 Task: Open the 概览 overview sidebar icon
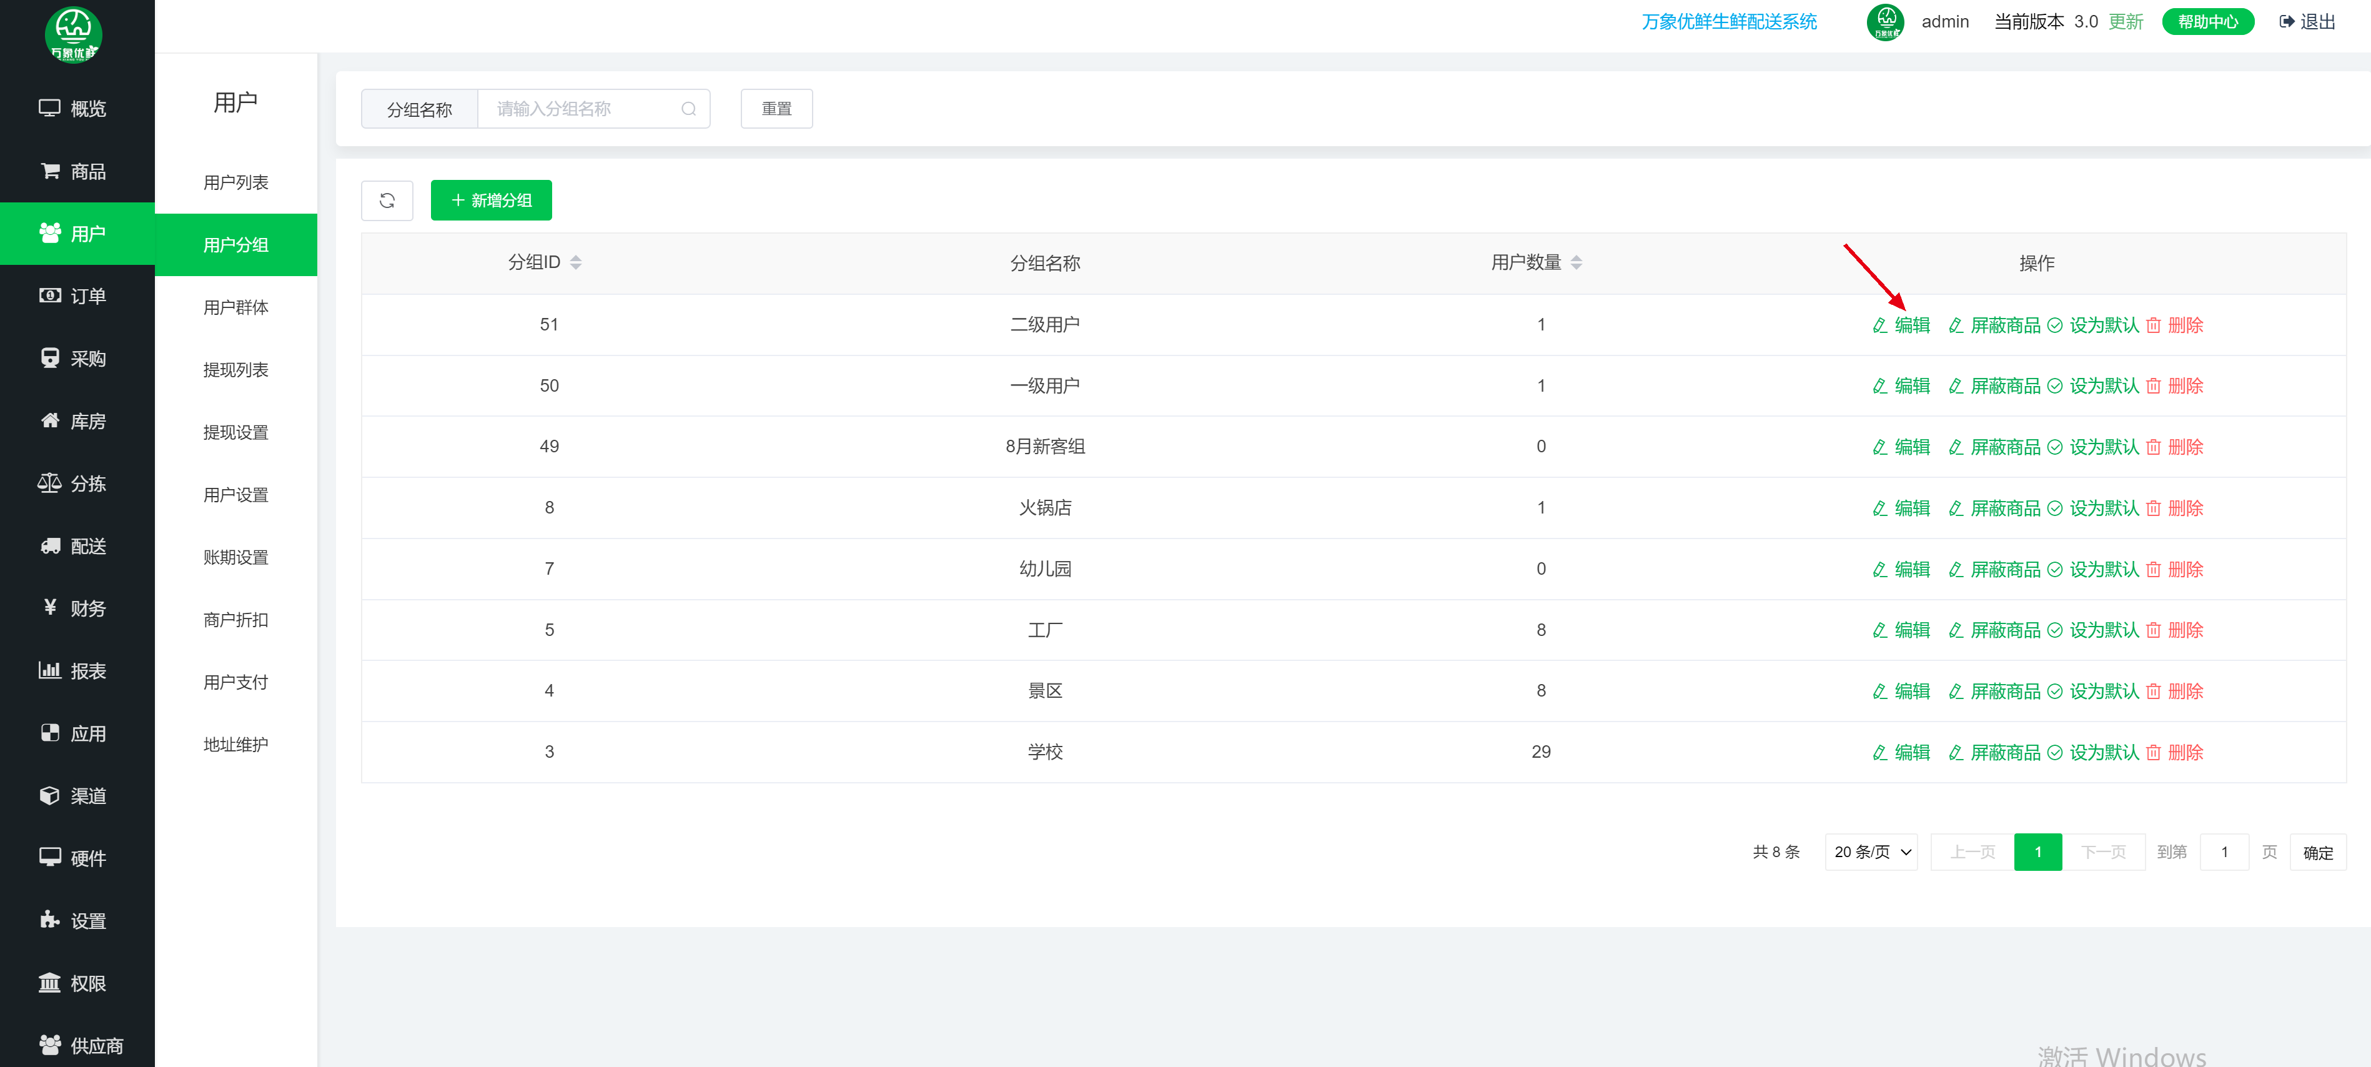pos(50,107)
